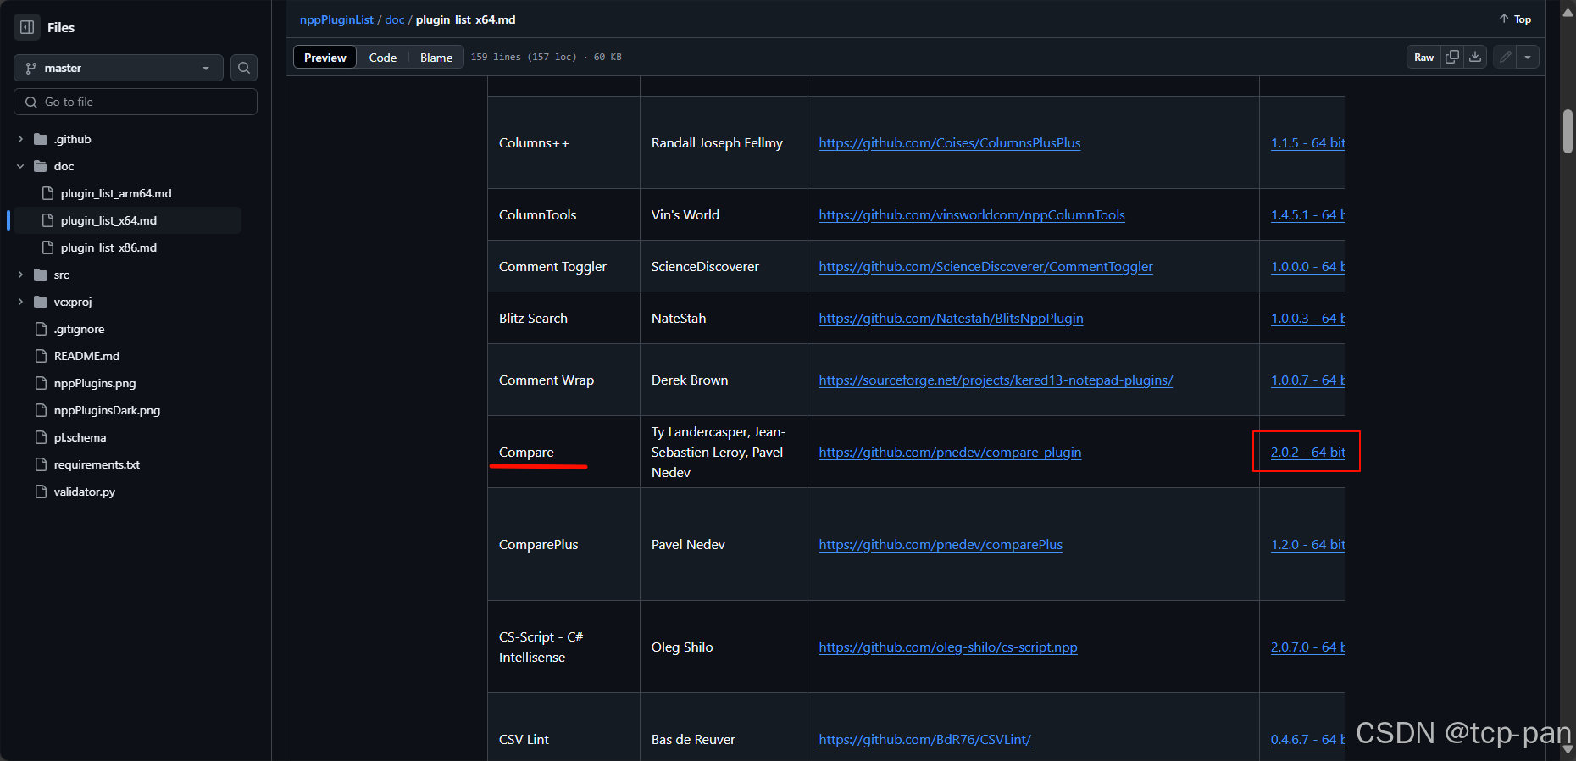Focus the Go to file field
This screenshot has height=761, width=1576.
click(136, 102)
